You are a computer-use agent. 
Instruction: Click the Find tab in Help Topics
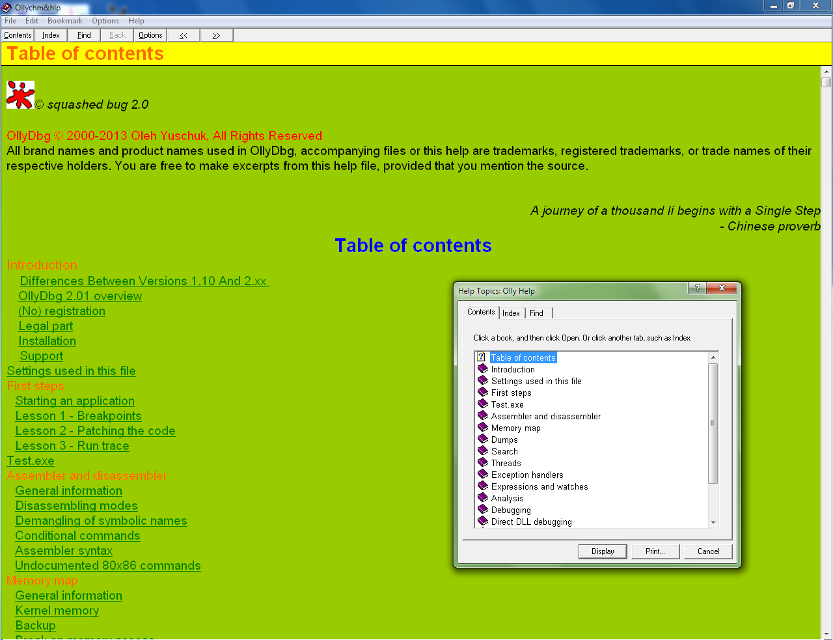point(536,313)
